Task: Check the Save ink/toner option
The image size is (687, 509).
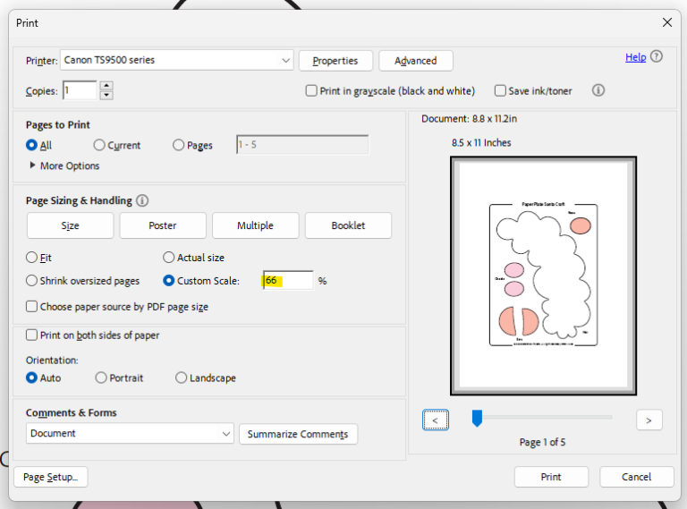Action: [499, 91]
